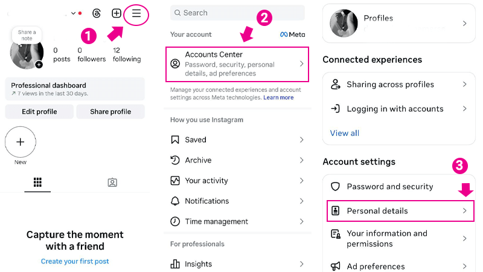The width and height of the screenshot is (483, 272).
Task: Tap the create new post plus icon
Action: tap(116, 13)
